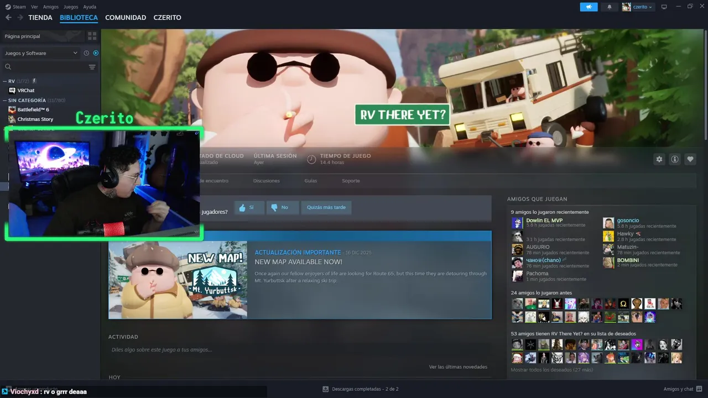Click the Omega symbol friend avatar
This screenshot has height=398, width=708.
coord(623,303)
